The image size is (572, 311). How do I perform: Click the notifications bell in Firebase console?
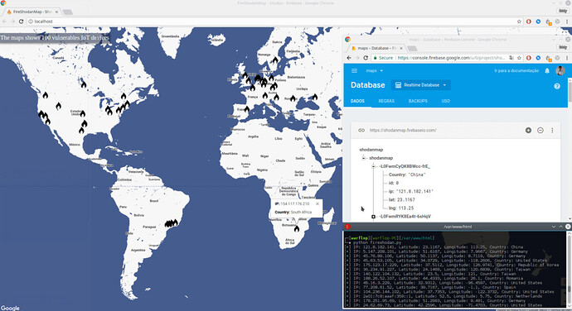(547, 70)
